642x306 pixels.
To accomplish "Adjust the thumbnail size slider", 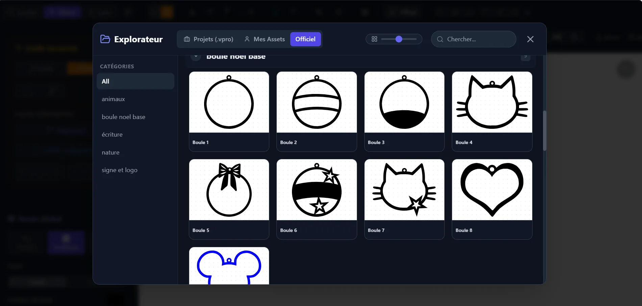I will 399,39.
